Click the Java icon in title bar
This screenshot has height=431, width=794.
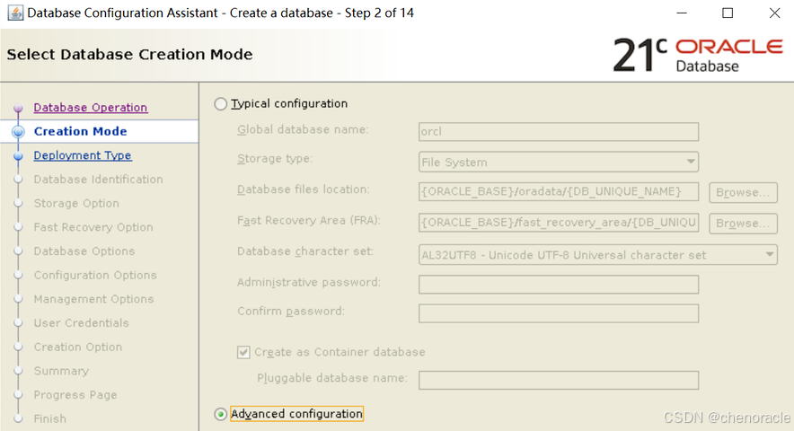tap(13, 13)
